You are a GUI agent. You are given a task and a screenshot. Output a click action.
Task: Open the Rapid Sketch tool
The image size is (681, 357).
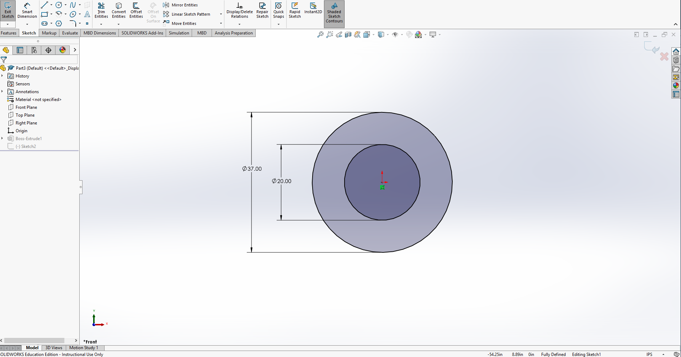pos(295,11)
